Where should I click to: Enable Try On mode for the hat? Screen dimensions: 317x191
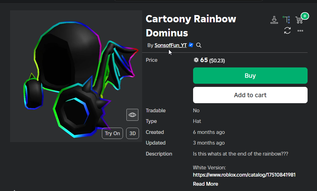112,133
